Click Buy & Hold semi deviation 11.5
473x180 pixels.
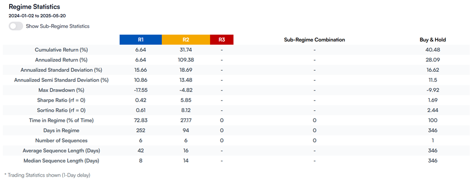[432, 80]
